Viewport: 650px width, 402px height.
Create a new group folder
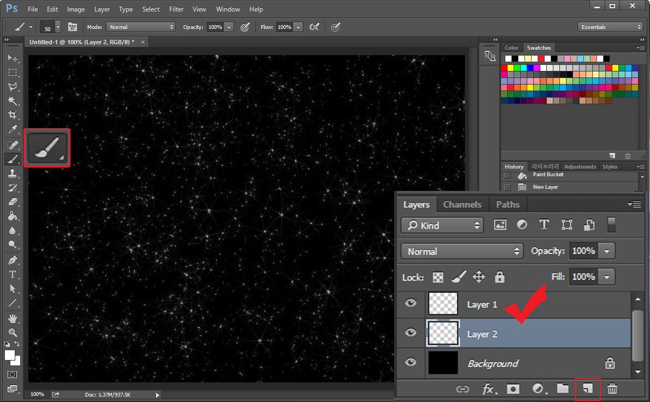(x=563, y=388)
